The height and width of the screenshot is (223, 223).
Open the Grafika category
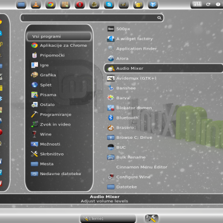coord(43,75)
